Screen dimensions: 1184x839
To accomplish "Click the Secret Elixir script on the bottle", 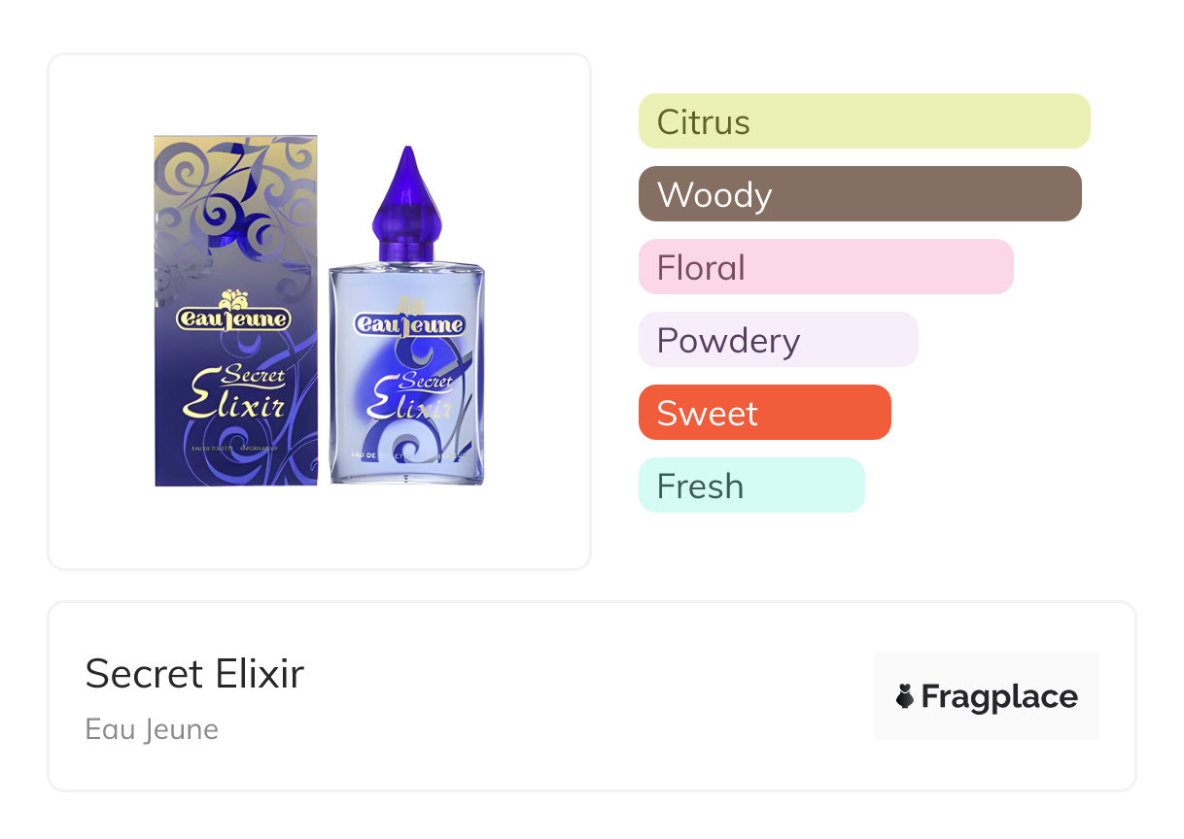I will point(410,396).
